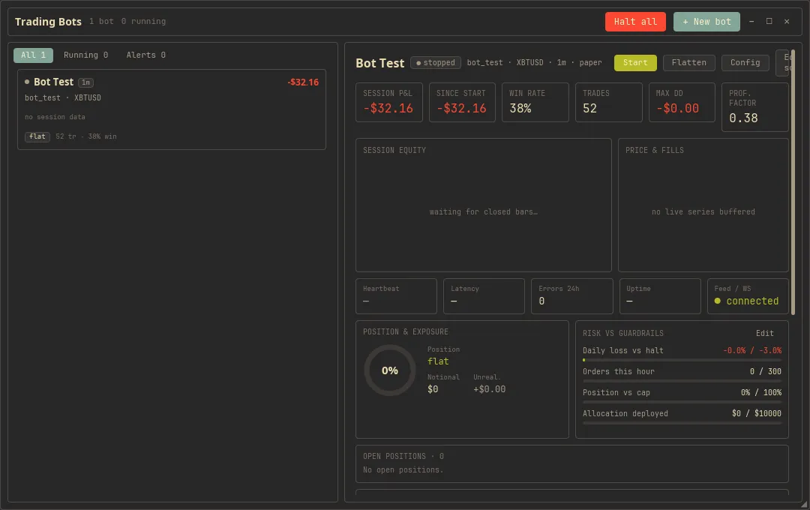Click the Max DD -$0.00 tile
This screenshot has height=510, width=810.
tap(682, 102)
